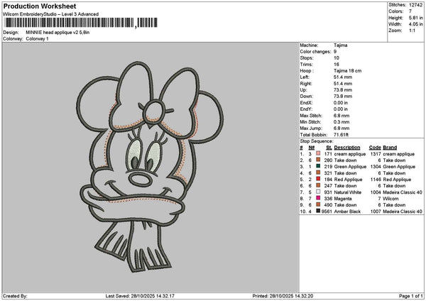Screen dimensions: 426x301
Task: Click design name 'MINNIE head applique v2 5,8in'
Action: (x=58, y=33)
